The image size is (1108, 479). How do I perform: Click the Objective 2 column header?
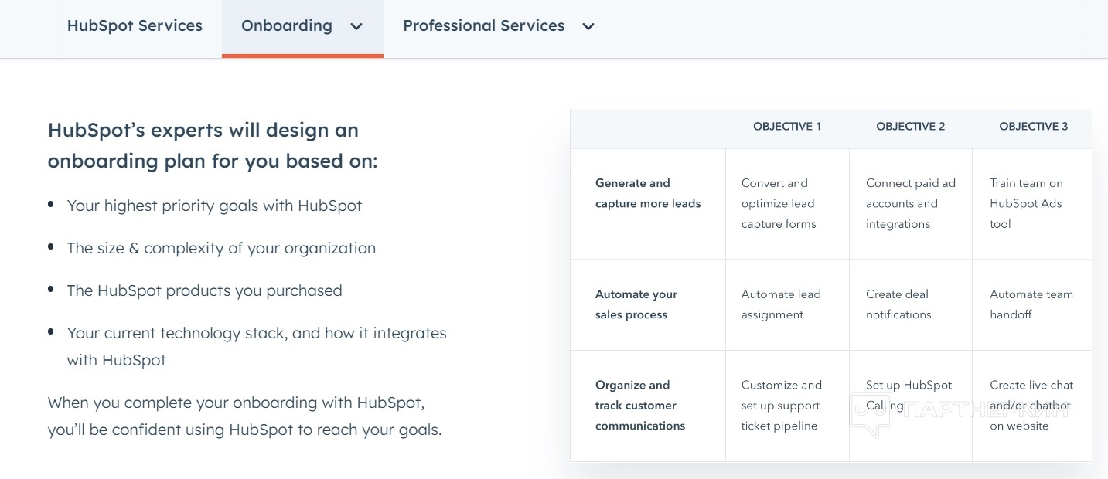(x=910, y=126)
